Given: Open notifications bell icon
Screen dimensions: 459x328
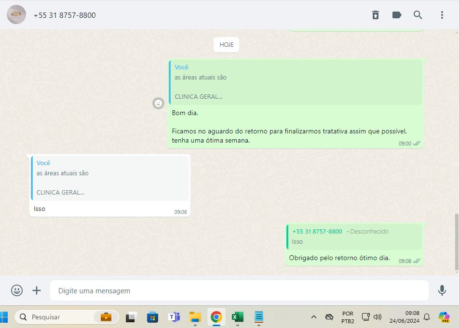Looking at the screenshot, I should pyautogui.click(x=427, y=317).
